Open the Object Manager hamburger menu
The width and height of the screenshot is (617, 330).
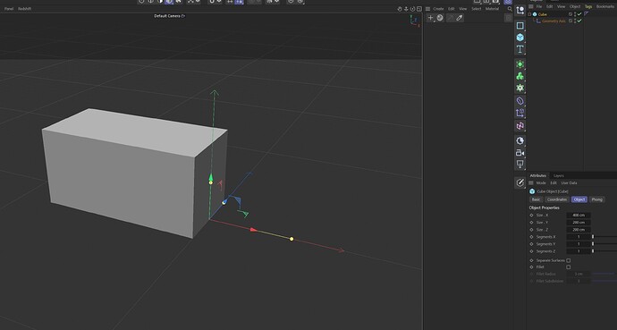(x=531, y=6)
